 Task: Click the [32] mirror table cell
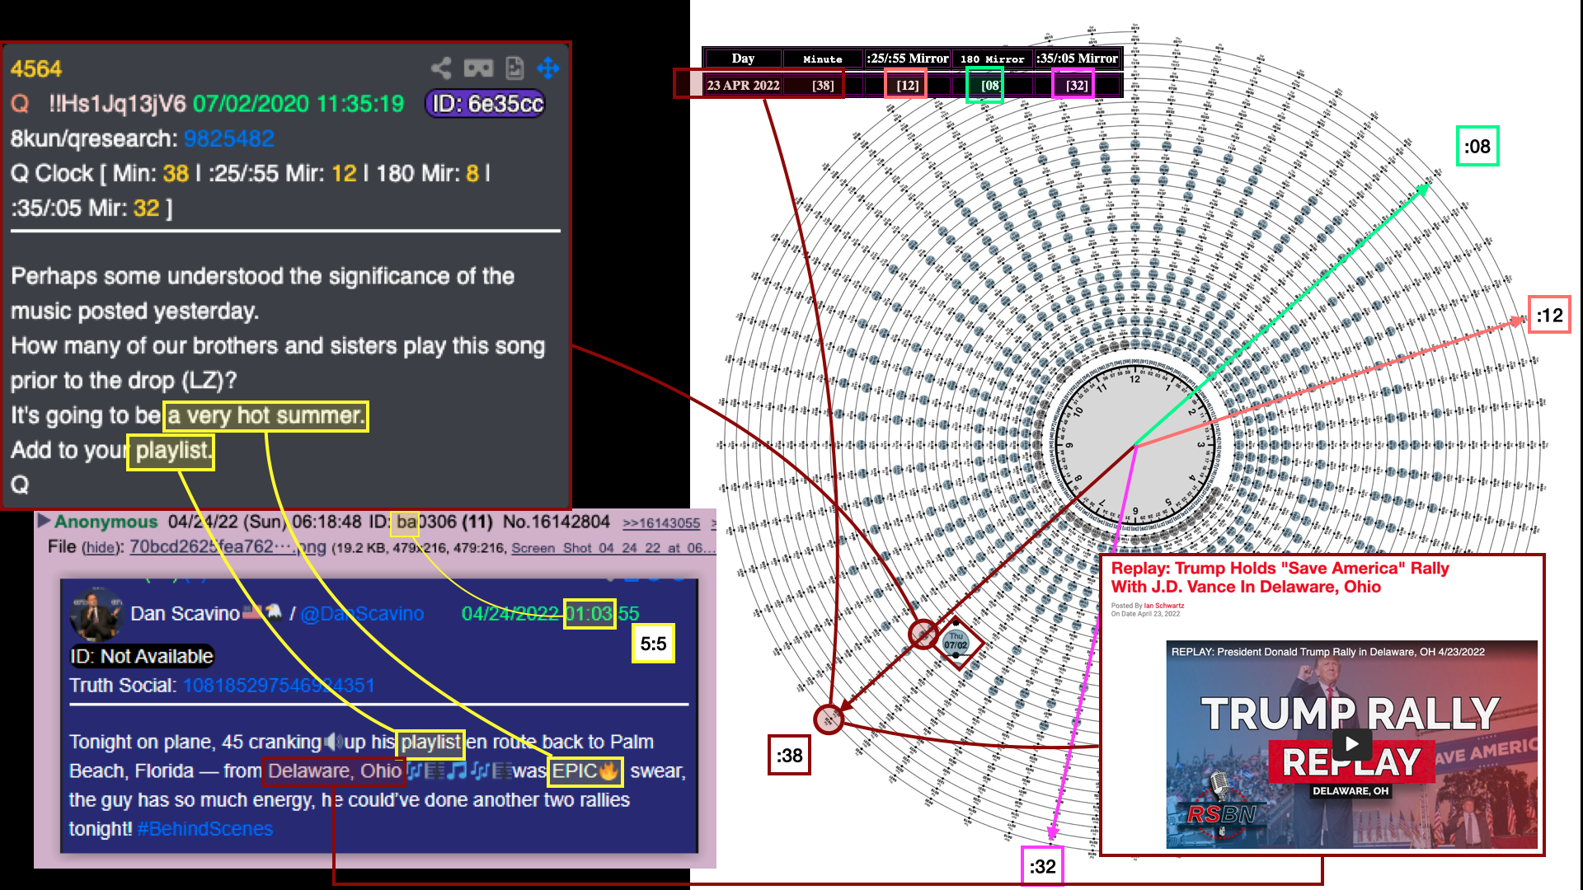point(1076,85)
